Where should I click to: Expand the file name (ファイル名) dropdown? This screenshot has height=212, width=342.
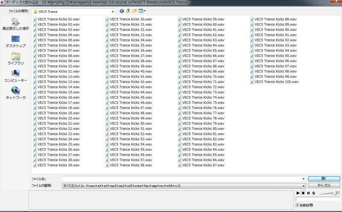coord(303,179)
